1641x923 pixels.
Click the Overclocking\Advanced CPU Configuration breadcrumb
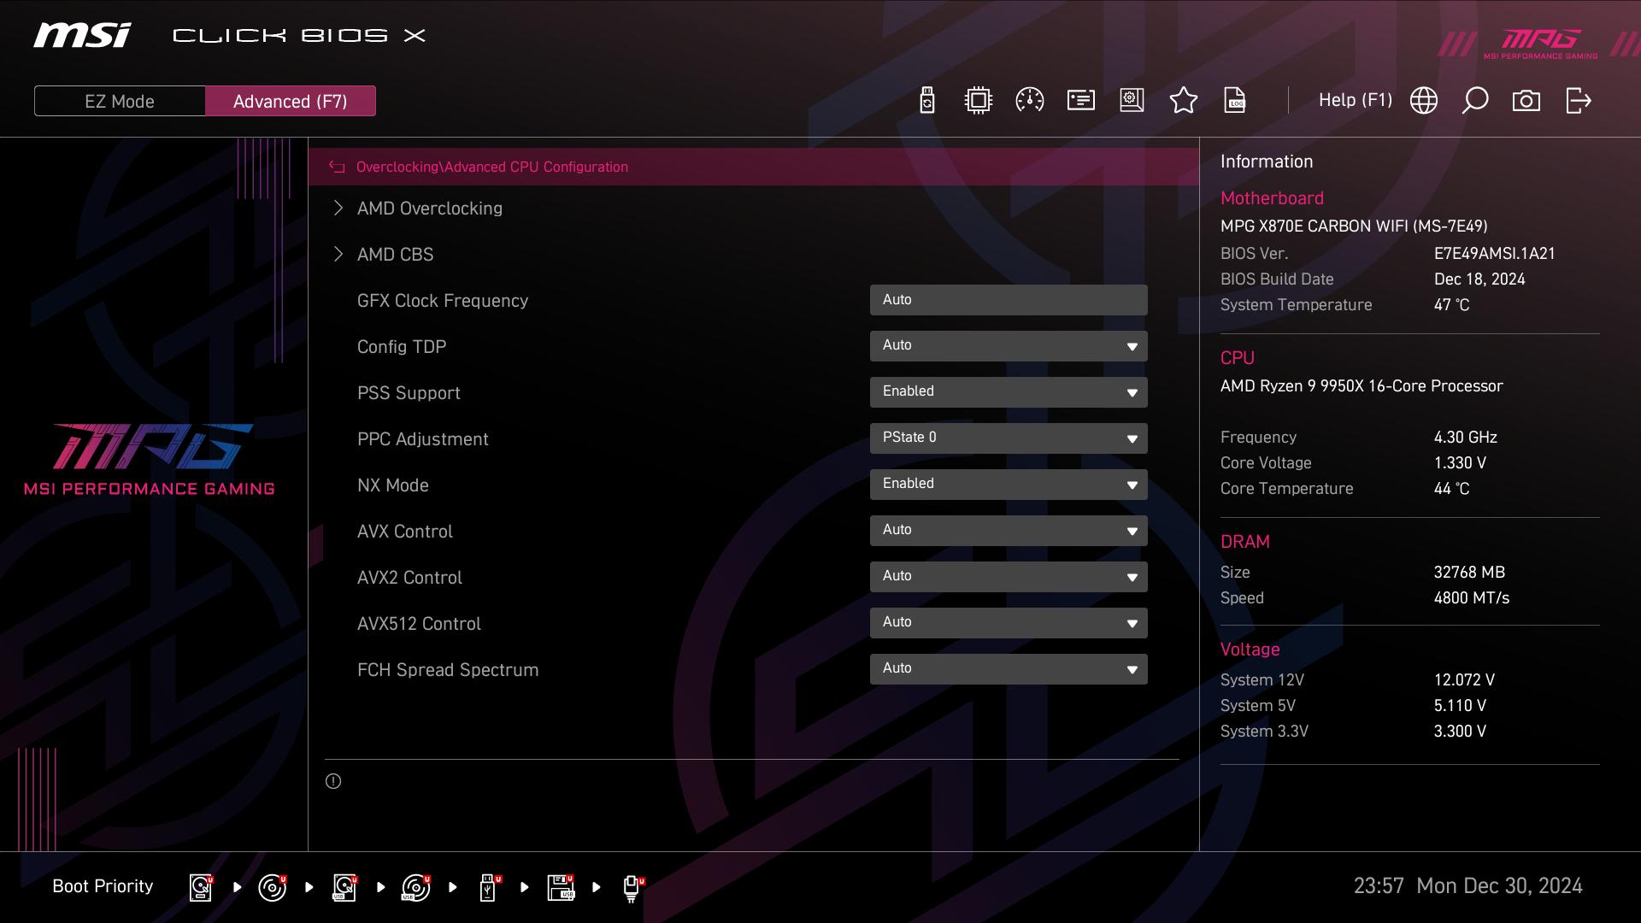(492, 167)
